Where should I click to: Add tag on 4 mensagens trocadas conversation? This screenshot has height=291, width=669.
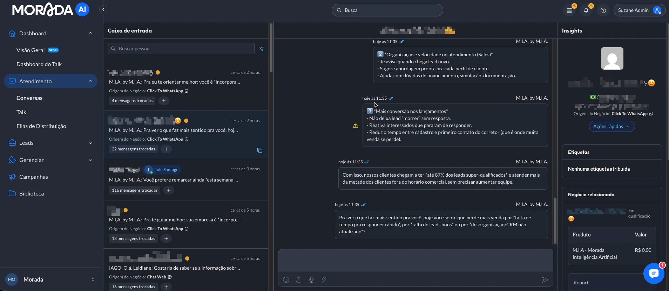(164, 101)
